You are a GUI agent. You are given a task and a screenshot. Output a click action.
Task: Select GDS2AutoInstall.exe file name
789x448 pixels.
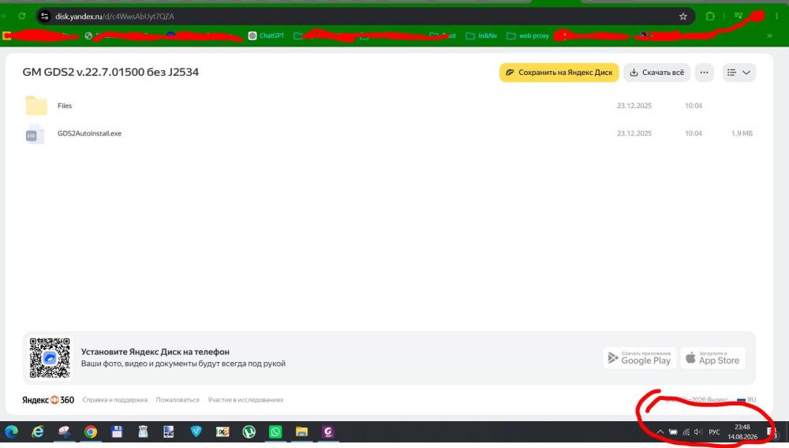coord(89,133)
